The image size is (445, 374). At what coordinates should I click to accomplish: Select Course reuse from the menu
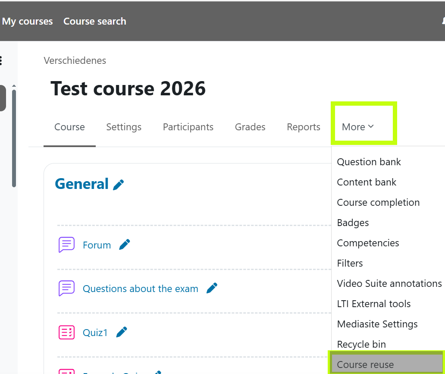365,365
